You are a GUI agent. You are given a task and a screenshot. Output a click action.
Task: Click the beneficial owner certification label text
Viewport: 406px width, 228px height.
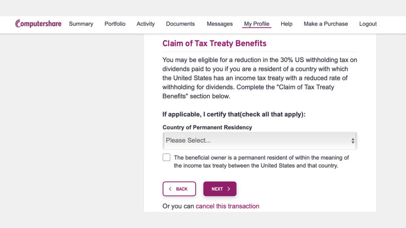261,161
